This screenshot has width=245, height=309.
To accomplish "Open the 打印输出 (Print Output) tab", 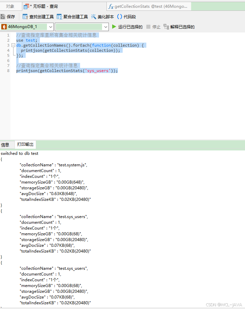I will tap(25, 144).
